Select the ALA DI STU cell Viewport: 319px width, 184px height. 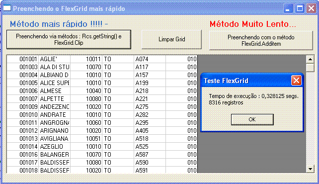coord(55,67)
